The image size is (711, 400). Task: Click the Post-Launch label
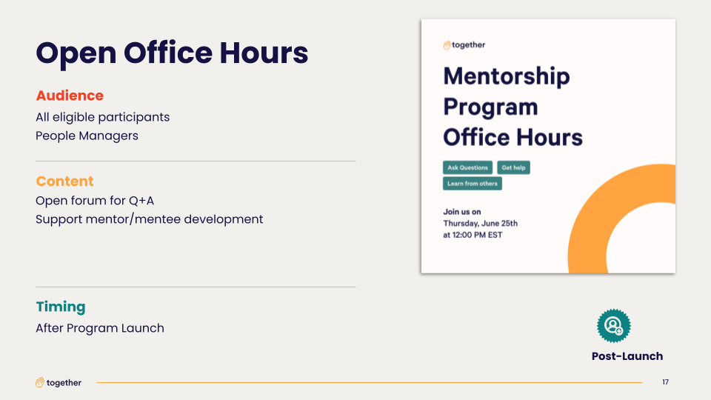pos(627,356)
